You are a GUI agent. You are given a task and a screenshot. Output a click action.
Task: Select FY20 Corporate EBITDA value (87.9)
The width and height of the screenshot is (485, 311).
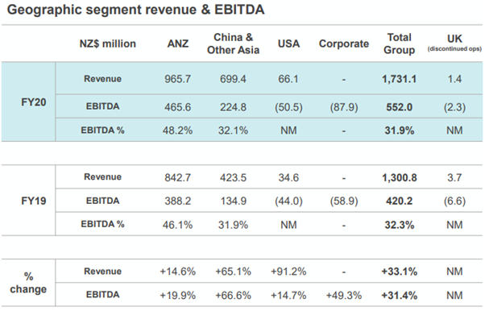(344, 107)
